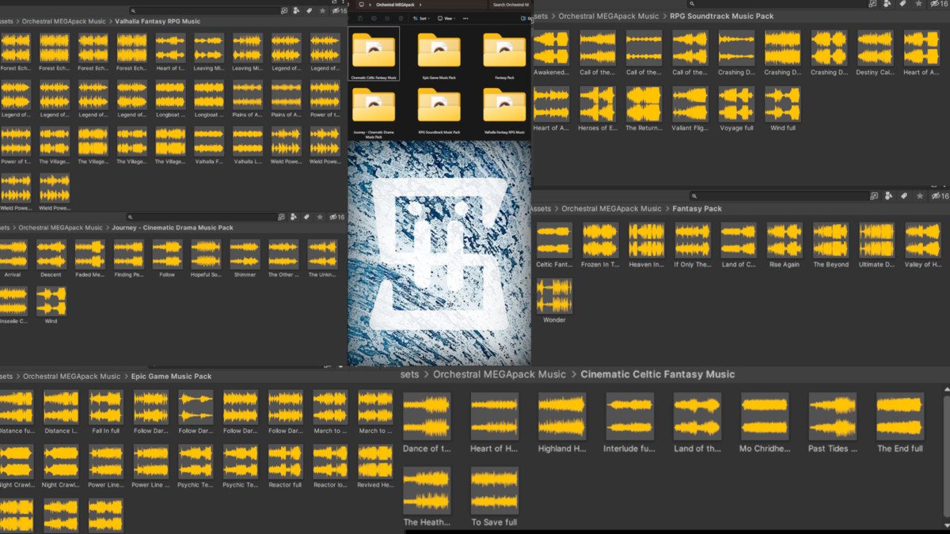The height and width of the screenshot is (534, 950).
Task: Click the Orchestral MEGApack title in the Finder window
Action: click(x=395, y=5)
